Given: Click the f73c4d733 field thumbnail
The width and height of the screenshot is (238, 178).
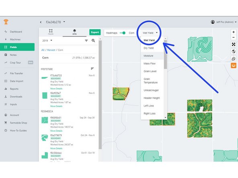Looking at the screenshot, I should click(x=45, y=78).
